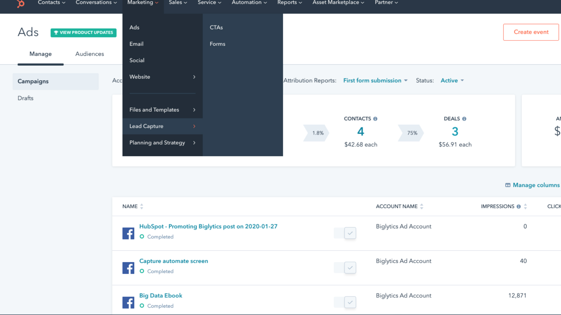This screenshot has width=561, height=315.
Task: Expand the Planning and Strategy submenu
Action: (x=163, y=143)
